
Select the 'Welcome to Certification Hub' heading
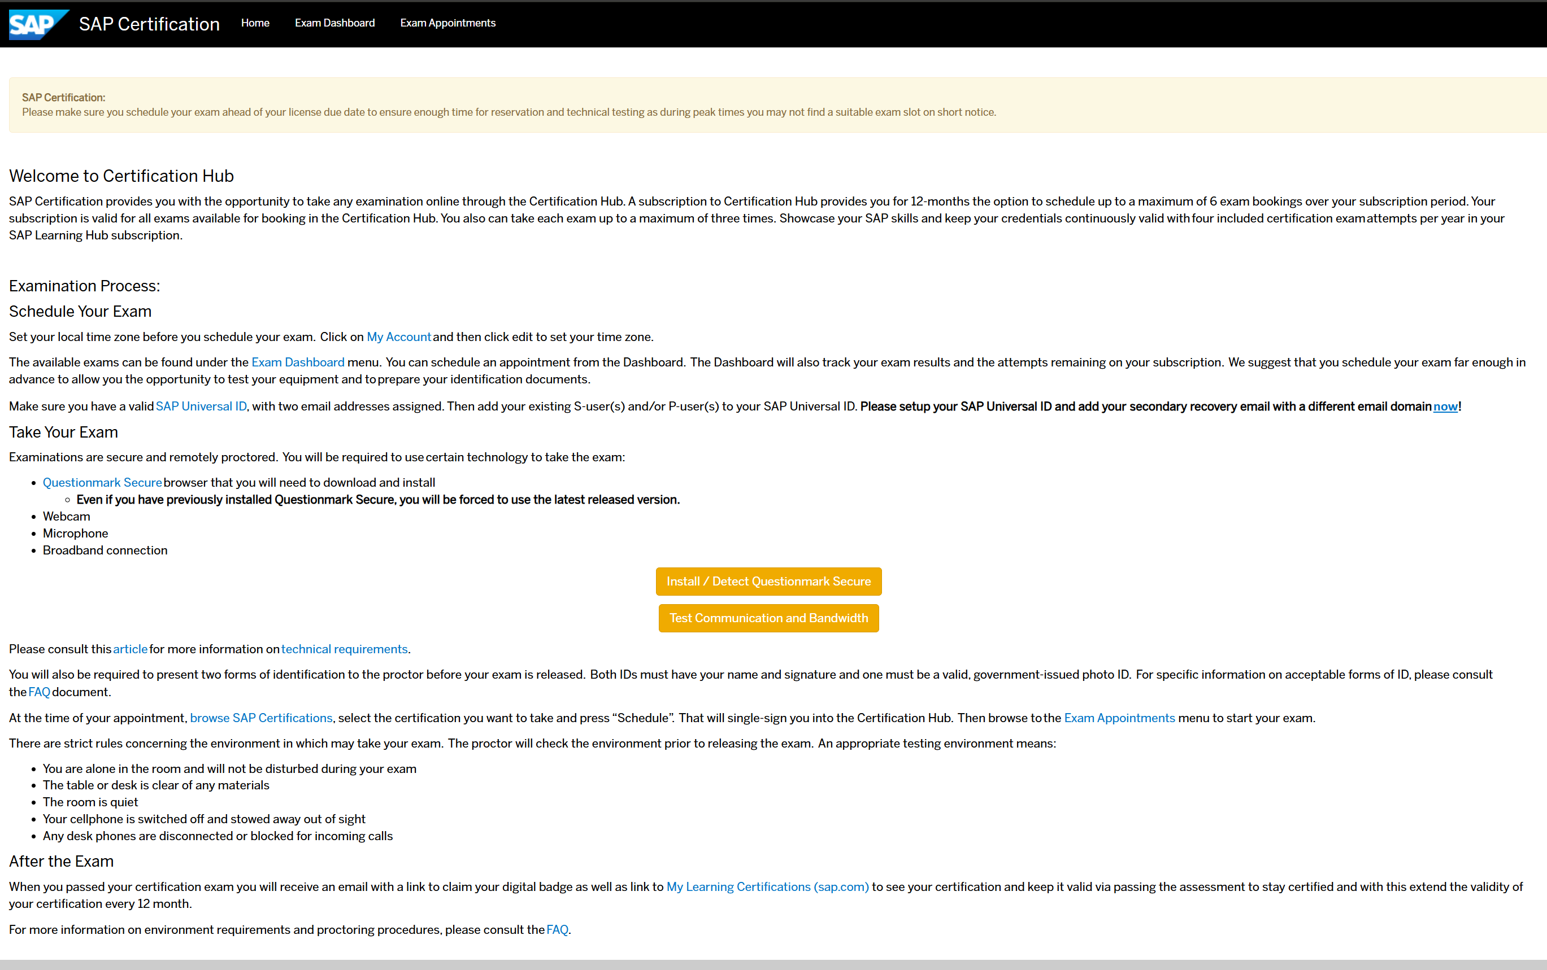coord(121,176)
